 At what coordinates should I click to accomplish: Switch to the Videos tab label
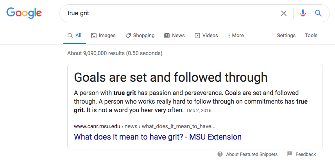pyautogui.click(x=210, y=36)
